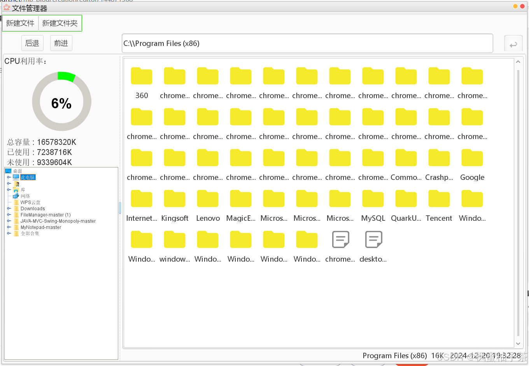Click the 桌面 desktop icon in tree
This screenshot has width=529, height=366.
click(8, 171)
